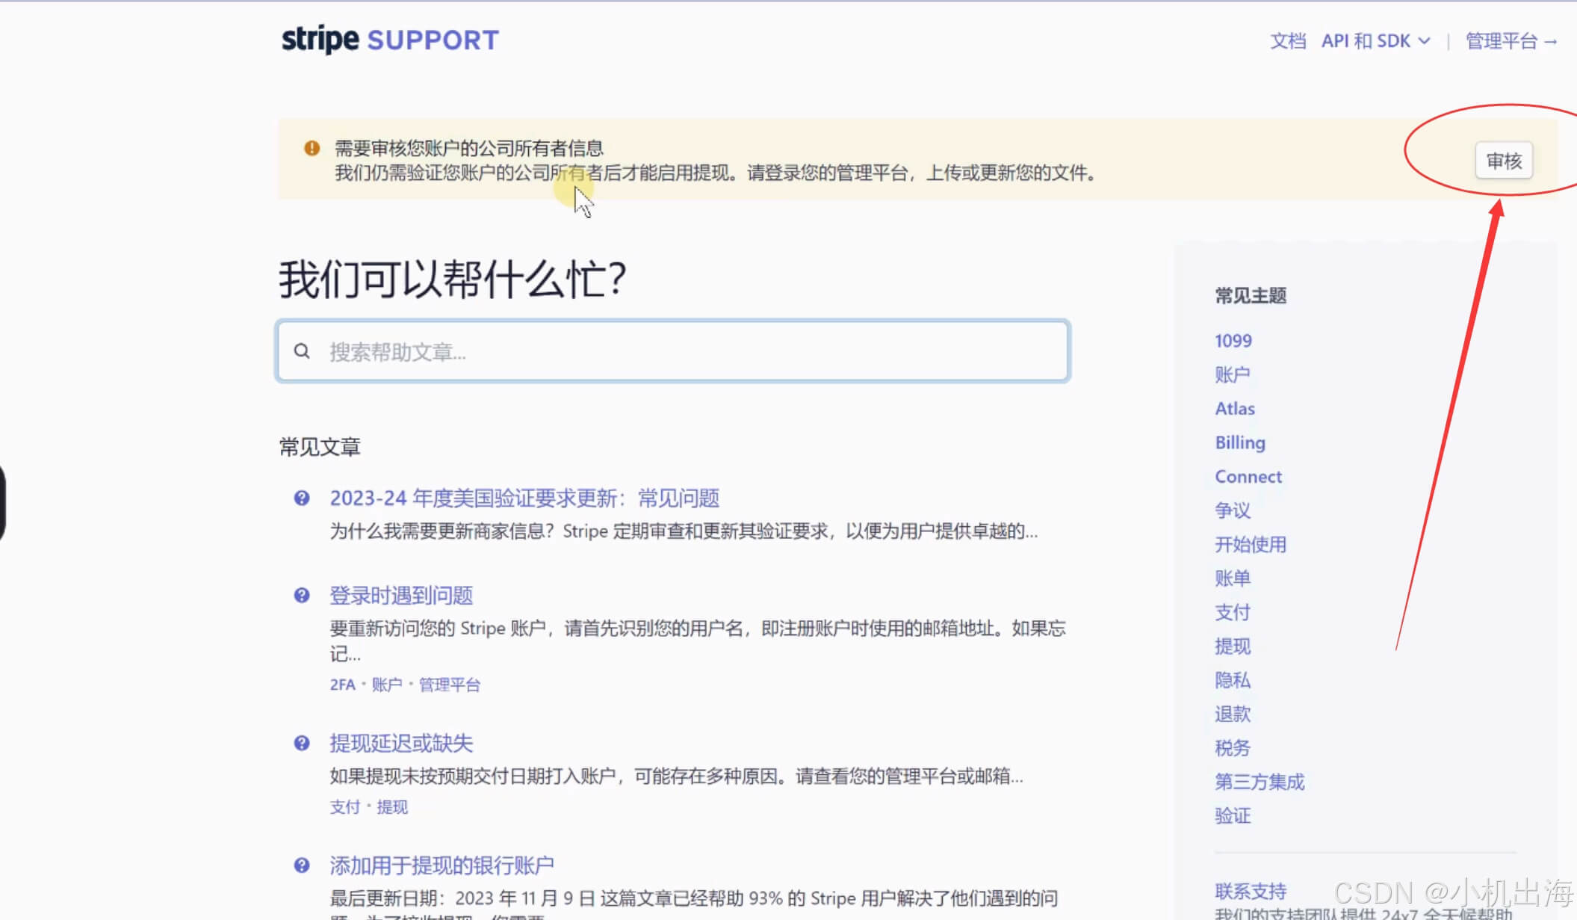
Task: Click the search magnifier icon
Action: [302, 351]
